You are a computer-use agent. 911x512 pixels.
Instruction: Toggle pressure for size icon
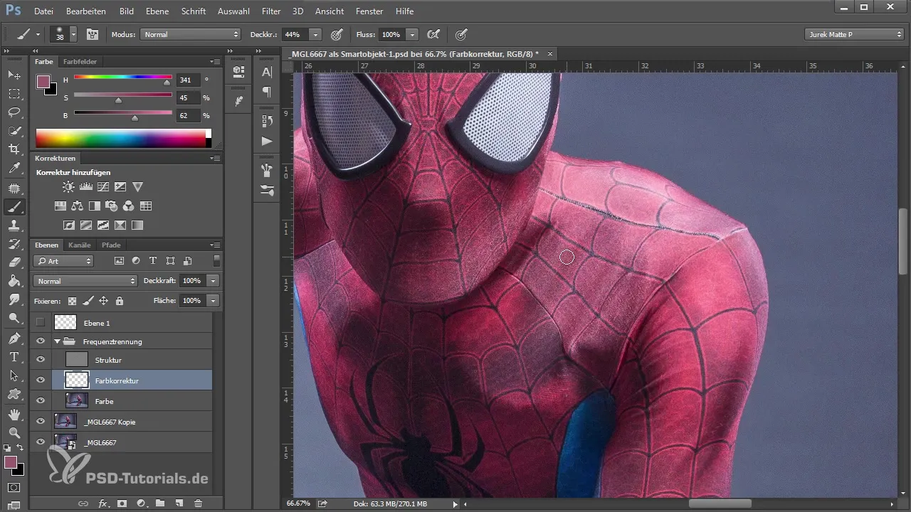click(x=461, y=34)
